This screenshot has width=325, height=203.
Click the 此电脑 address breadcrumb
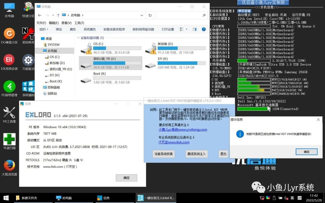(x=76, y=15)
